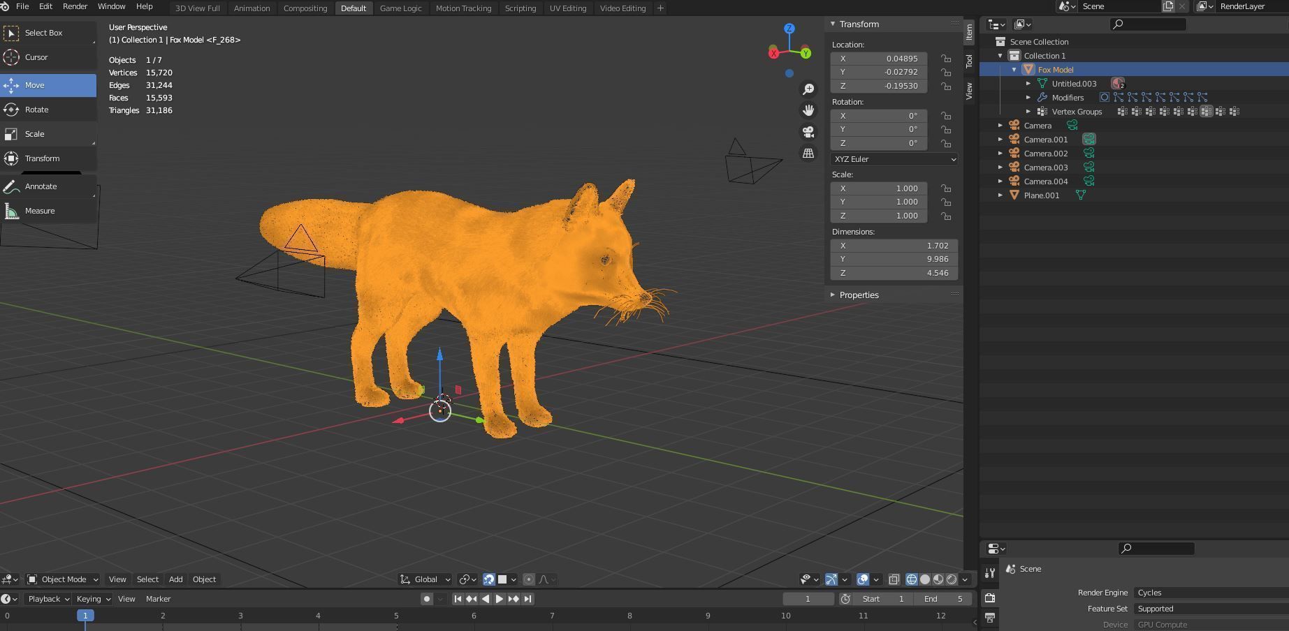
Task: Click the Add Workspace plus icon
Action: tap(660, 8)
